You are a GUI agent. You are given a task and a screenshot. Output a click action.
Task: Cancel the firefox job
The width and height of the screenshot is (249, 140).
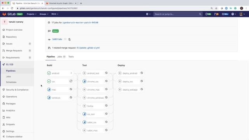tap(106, 105)
